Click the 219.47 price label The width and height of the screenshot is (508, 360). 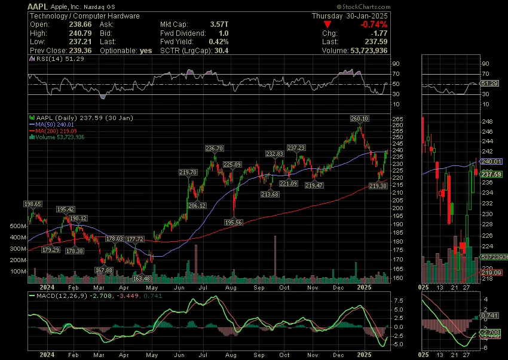coord(314,185)
